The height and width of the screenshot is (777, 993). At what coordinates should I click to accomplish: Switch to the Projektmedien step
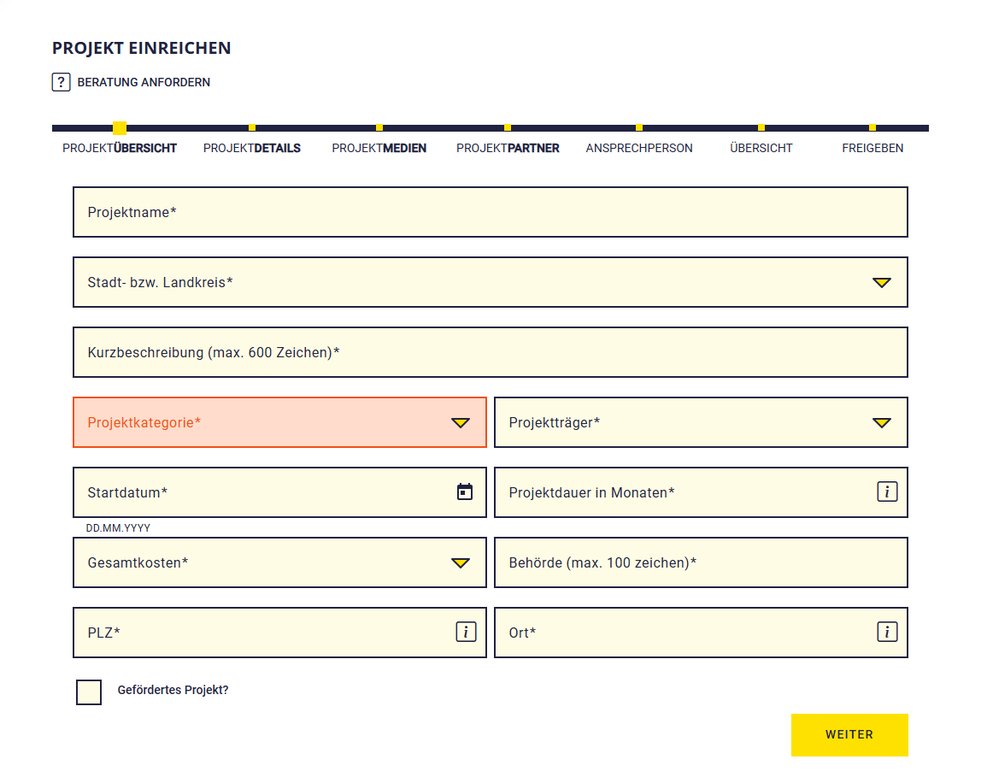point(379,148)
